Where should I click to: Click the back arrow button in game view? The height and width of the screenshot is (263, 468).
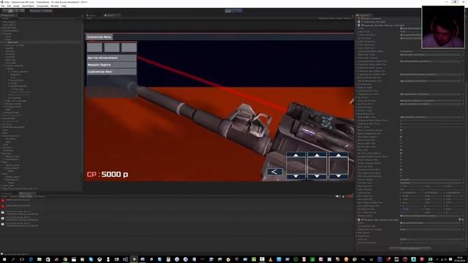point(275,172)
